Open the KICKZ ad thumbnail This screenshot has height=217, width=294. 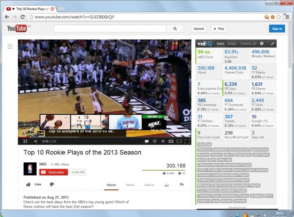[x=154, y=122]
